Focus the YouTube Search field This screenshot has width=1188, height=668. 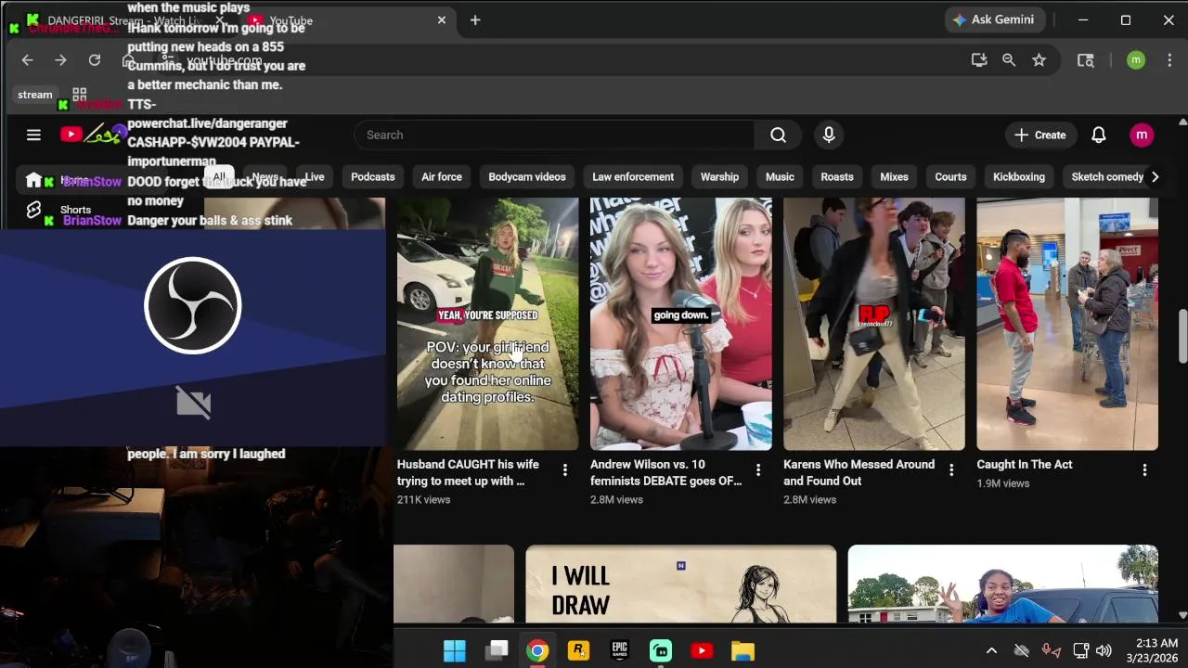point(554,135)
